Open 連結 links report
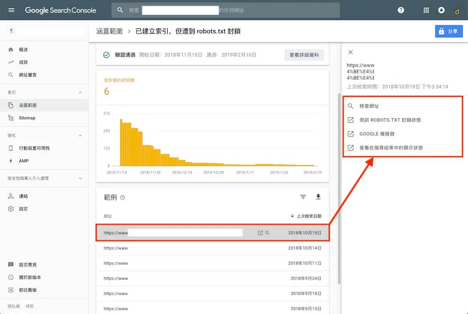The width and height of the screenshot is (468, 314). point(44,196)
